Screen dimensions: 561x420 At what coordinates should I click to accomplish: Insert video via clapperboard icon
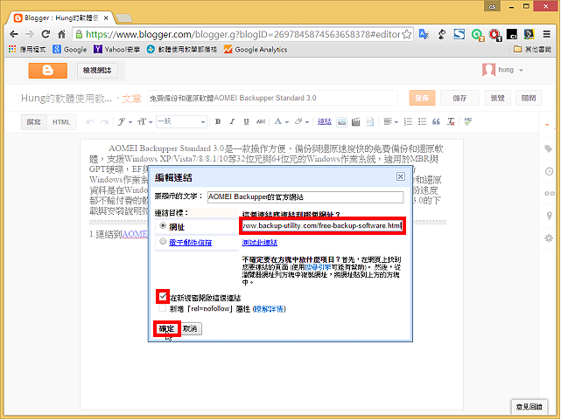pyautogui.click(x=355, y=122)
